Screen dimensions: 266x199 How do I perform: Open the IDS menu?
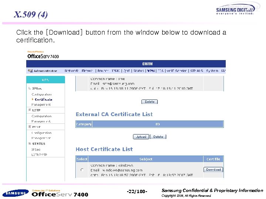tap(160, 71)
